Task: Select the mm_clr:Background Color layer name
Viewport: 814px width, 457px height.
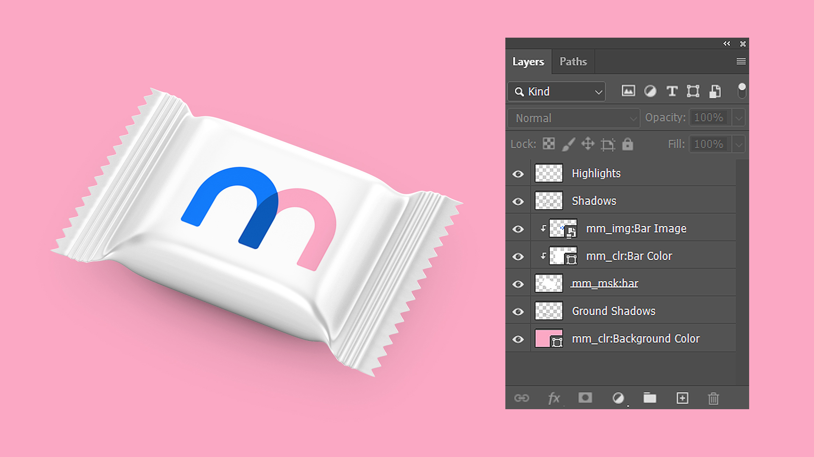Action: pos(636,339)
